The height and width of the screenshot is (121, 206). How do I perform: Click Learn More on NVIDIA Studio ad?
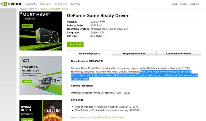(x=27, y=82)
